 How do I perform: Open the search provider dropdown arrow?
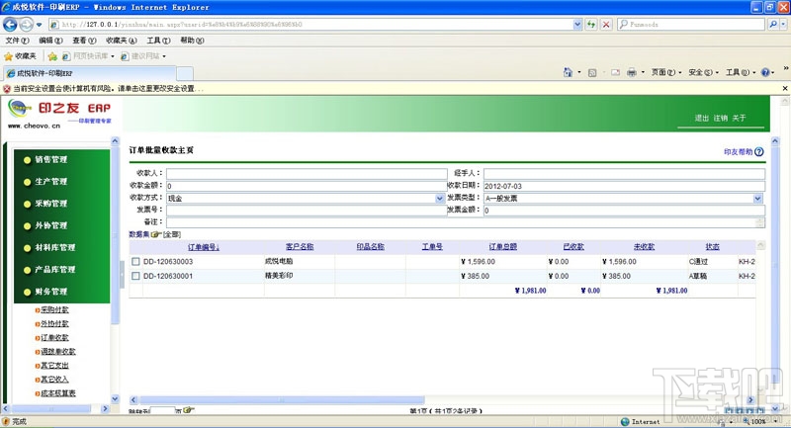tap(783, 24)
